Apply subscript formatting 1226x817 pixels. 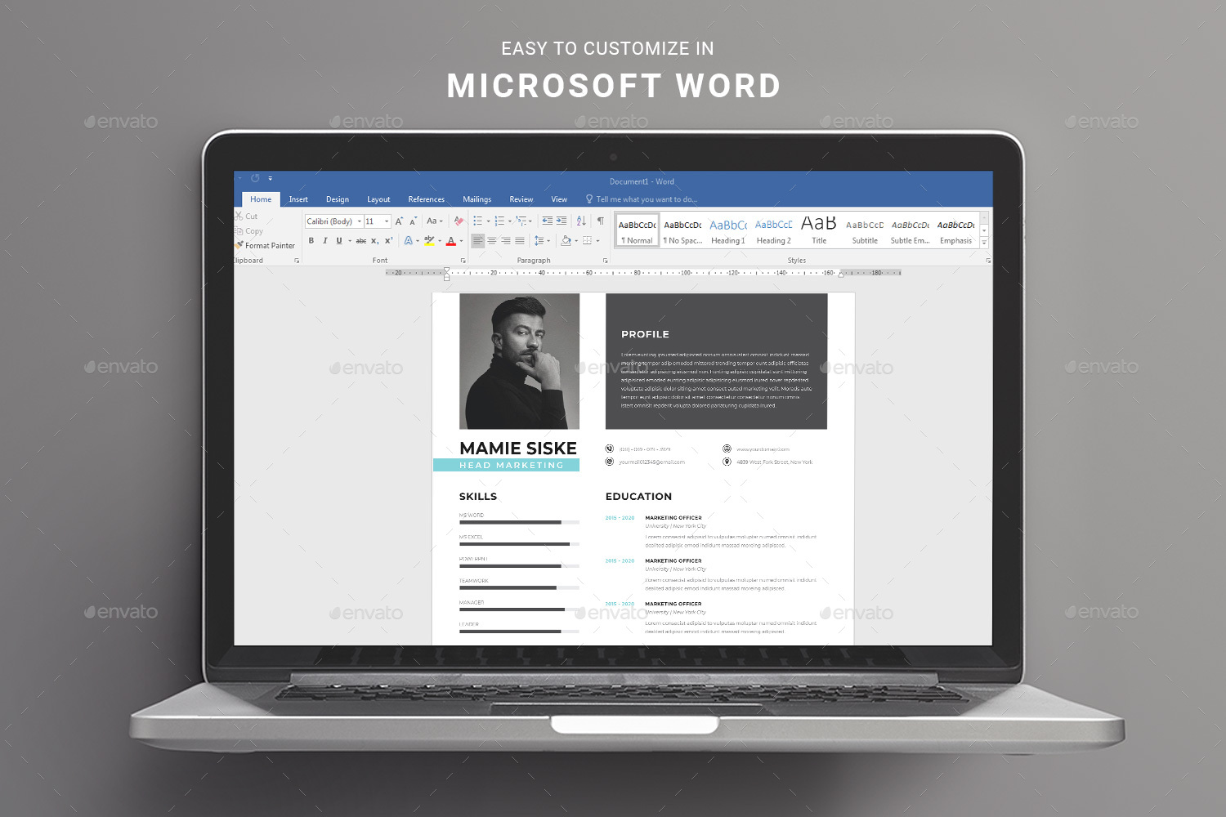point(374,240)
